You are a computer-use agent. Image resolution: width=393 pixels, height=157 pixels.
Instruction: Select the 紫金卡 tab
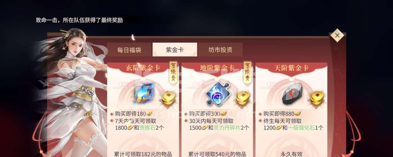[175, 49]
